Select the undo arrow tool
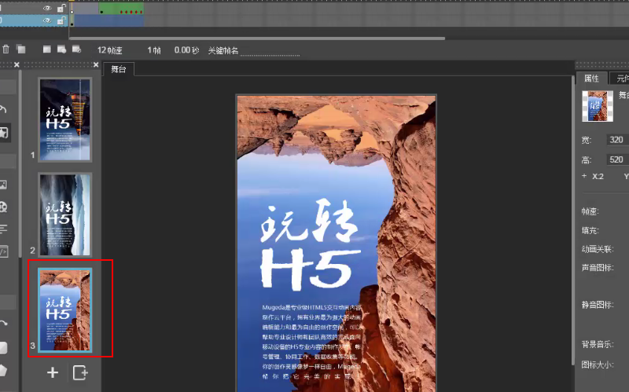This screenshot has height=392, width=629. (x=4, y=109)
